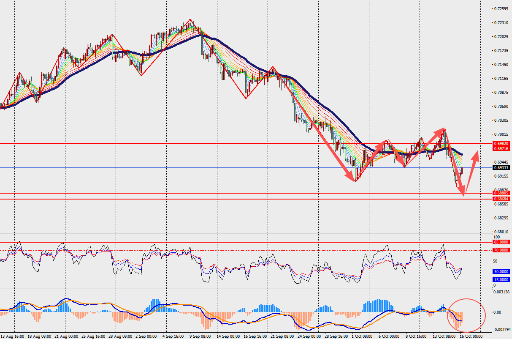Select the red 0.69820 price level tag
This screenshot has width=512, height=339.
(501, 144)
